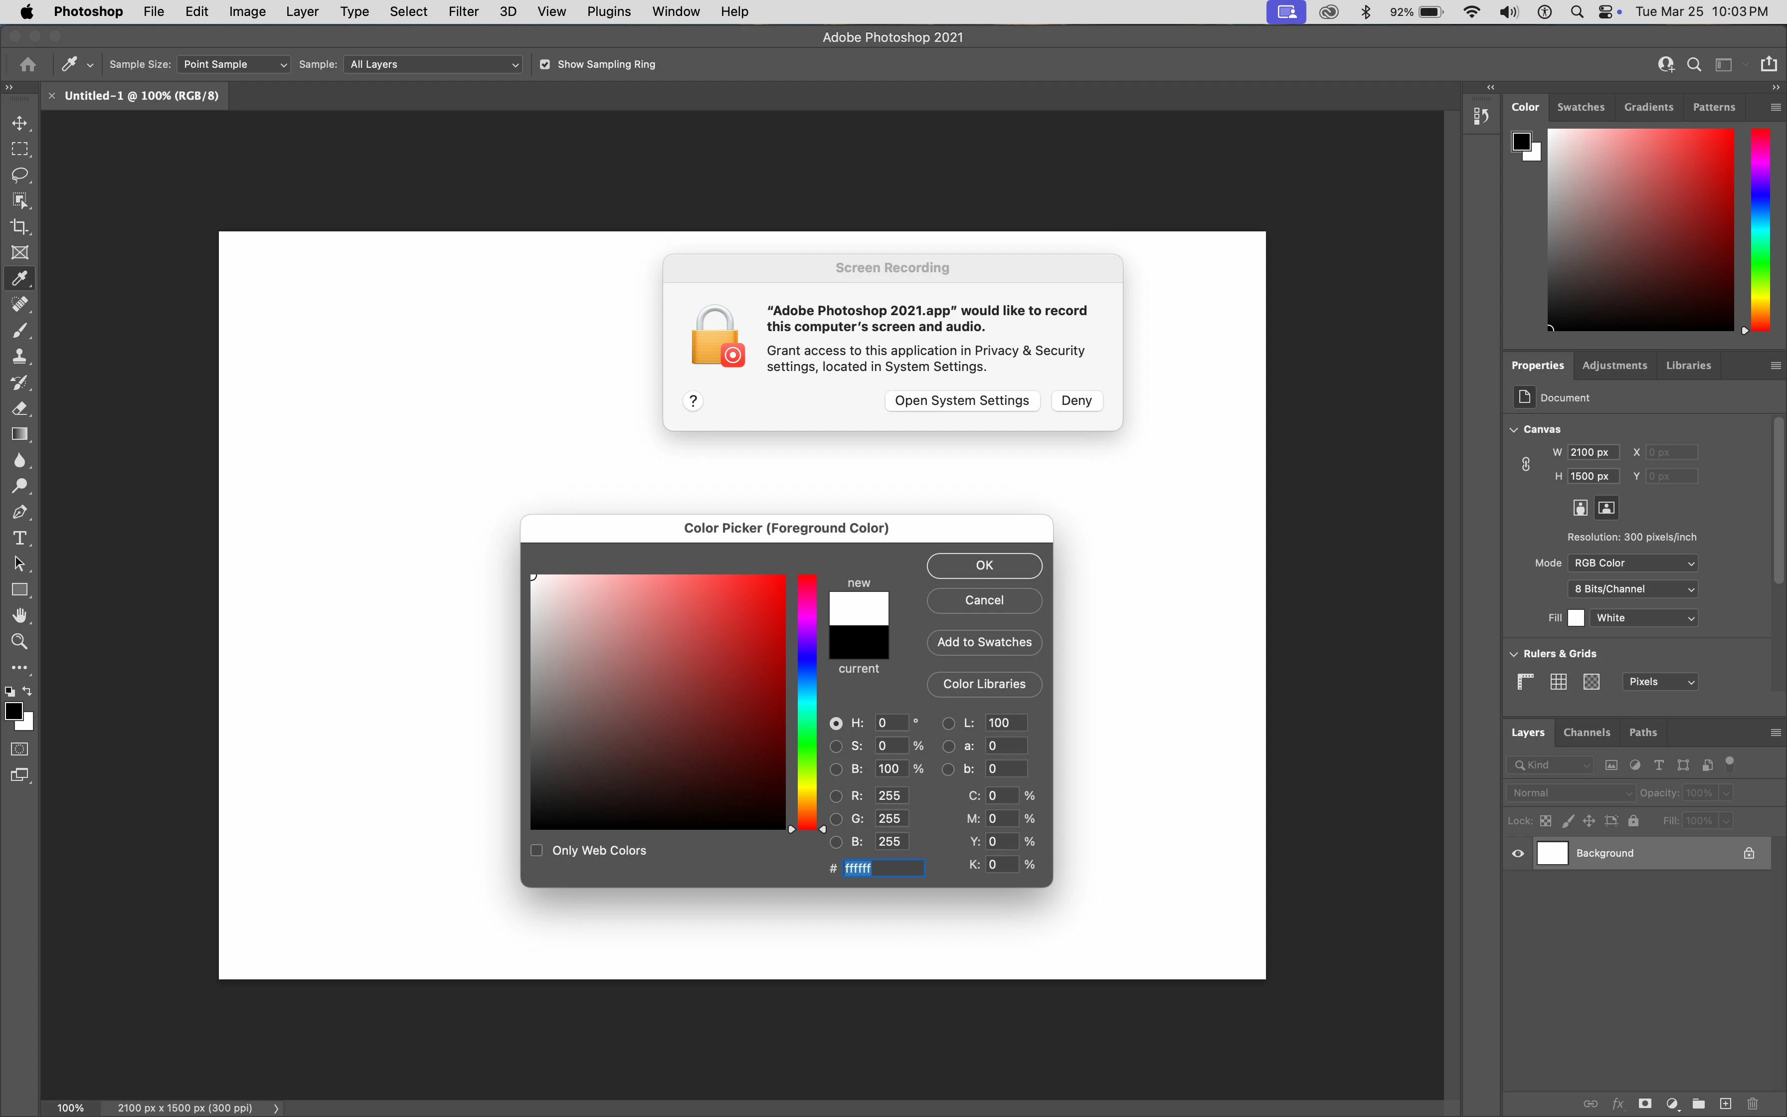Viewport: 1787px width, 1117px height.
Task: Select the Crop tool
Action: (x=20, y=227)
